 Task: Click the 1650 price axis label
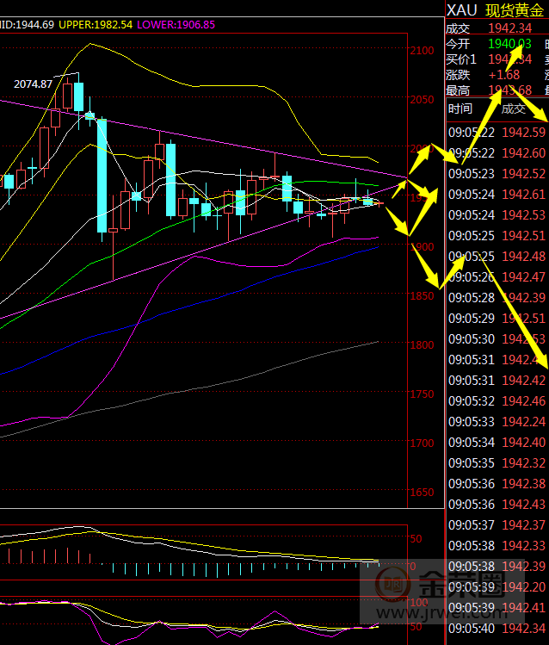[x=423, y=493]
